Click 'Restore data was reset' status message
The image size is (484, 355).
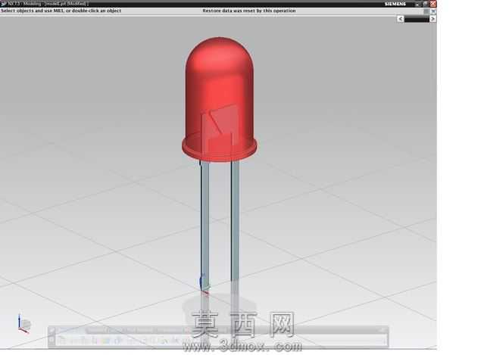click(249, 11)
